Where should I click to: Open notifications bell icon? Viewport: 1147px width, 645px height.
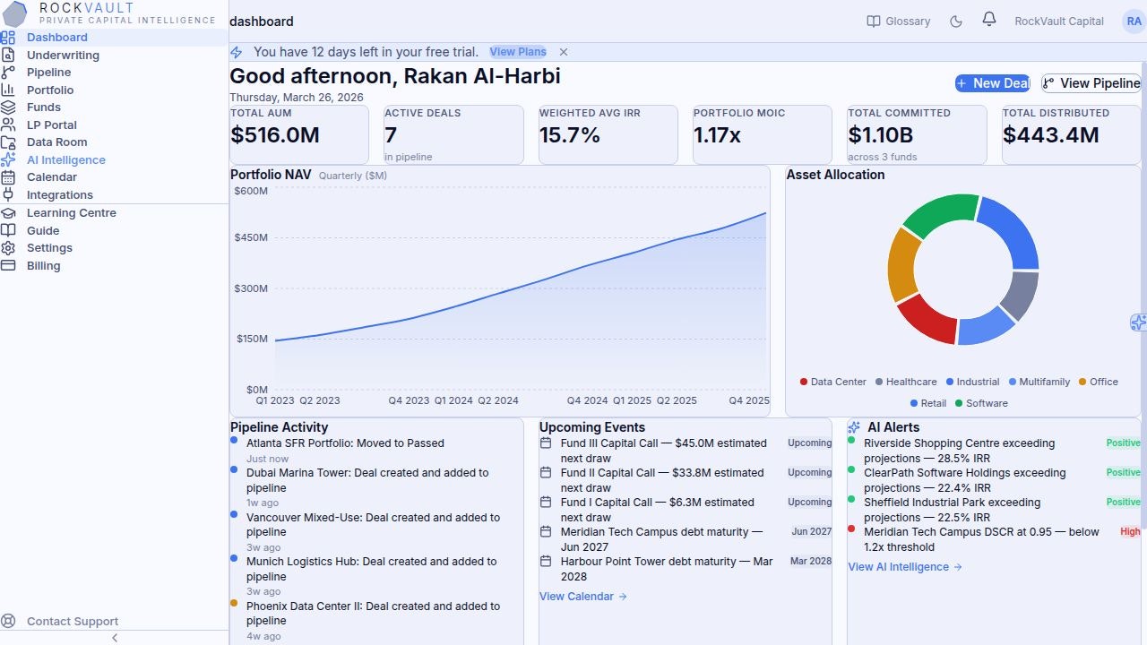[989, 20]
